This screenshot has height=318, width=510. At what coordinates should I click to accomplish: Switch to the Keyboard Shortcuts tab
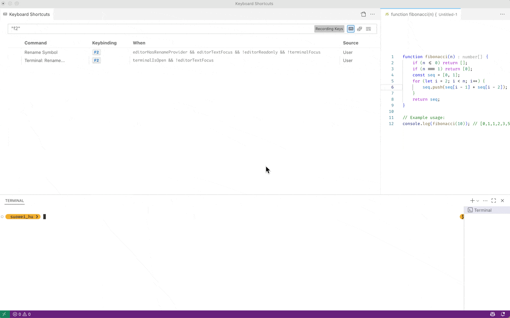(x=29, y=14)
